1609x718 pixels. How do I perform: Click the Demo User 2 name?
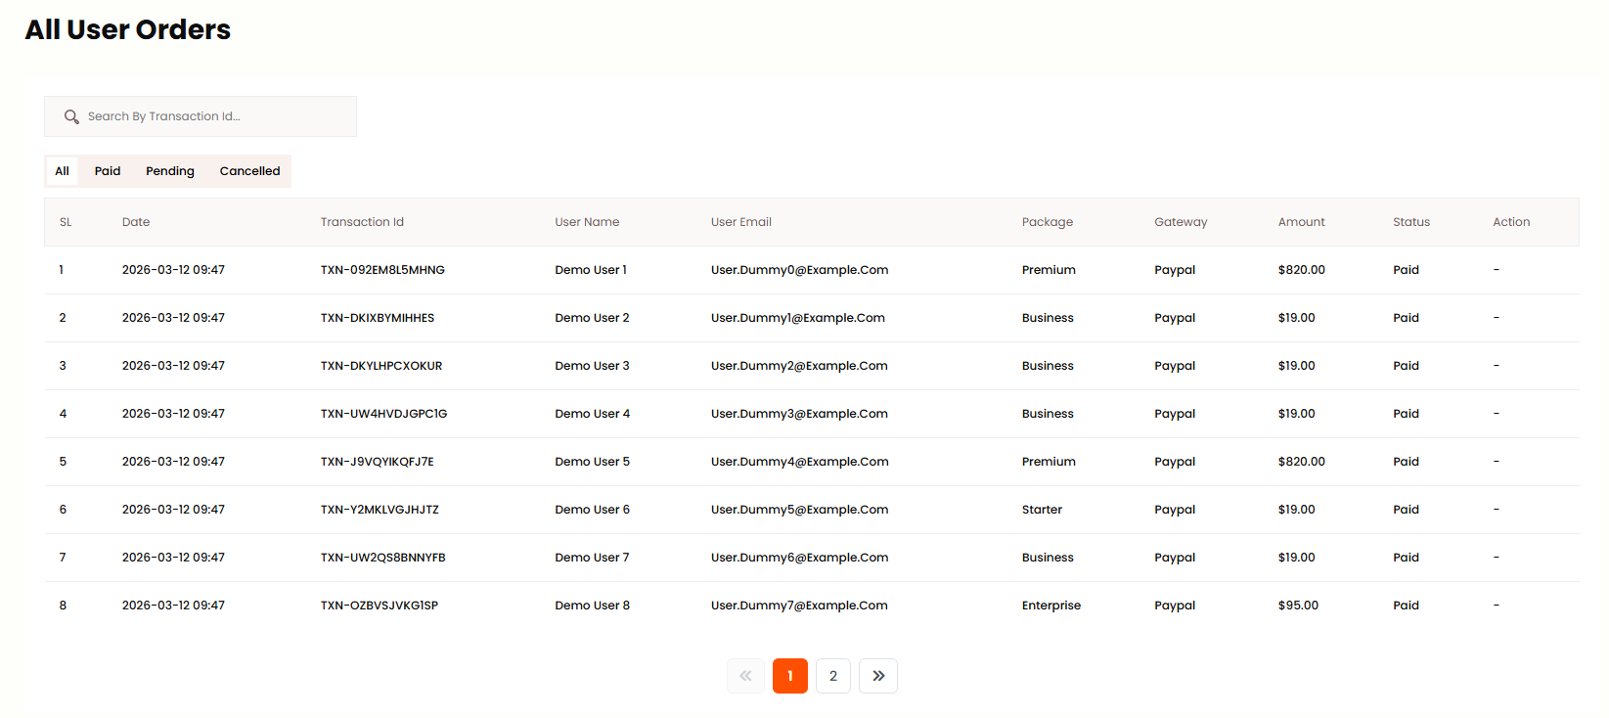[592, 318]
